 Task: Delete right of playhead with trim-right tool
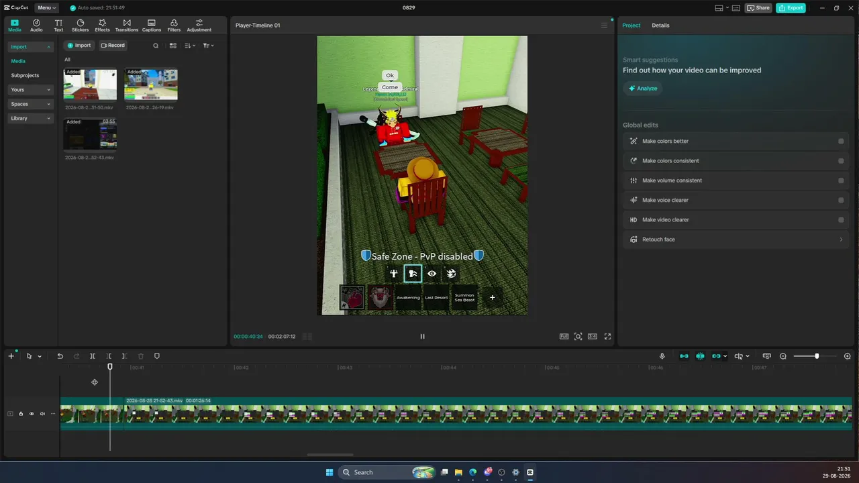click(124, 356)
